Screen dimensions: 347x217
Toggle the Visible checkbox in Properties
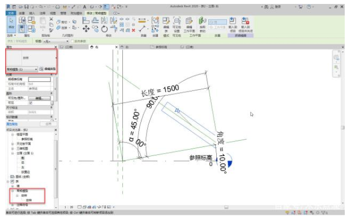[x=31, y=103]
